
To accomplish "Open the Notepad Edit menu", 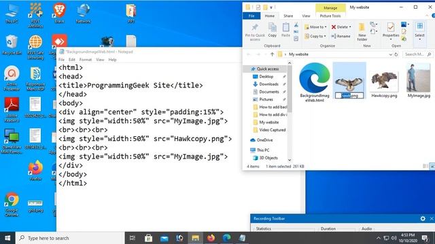I will click(72, 60).
